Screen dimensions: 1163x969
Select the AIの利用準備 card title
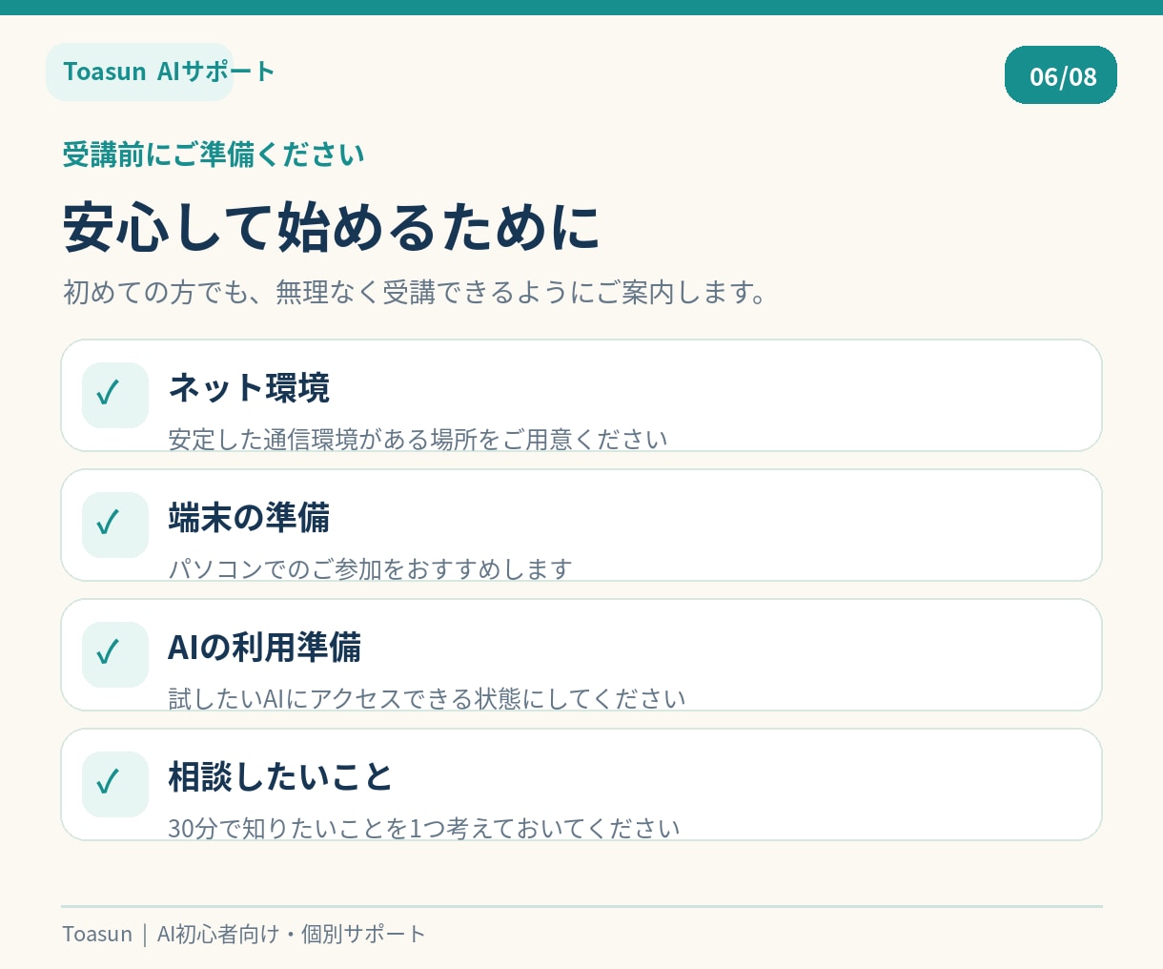click(x=264, y=648)
